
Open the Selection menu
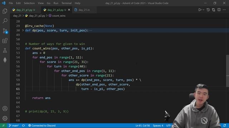(29, 3)
